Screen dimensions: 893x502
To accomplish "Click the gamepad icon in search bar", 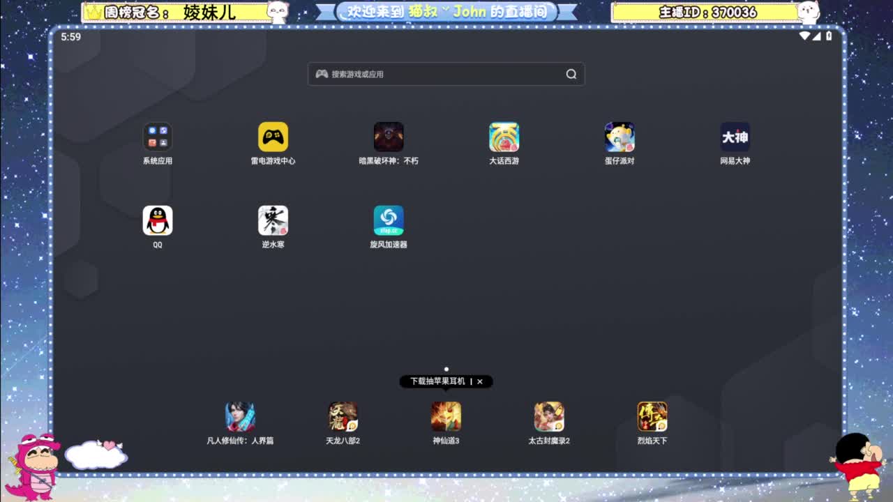I will tap(322, 74).
